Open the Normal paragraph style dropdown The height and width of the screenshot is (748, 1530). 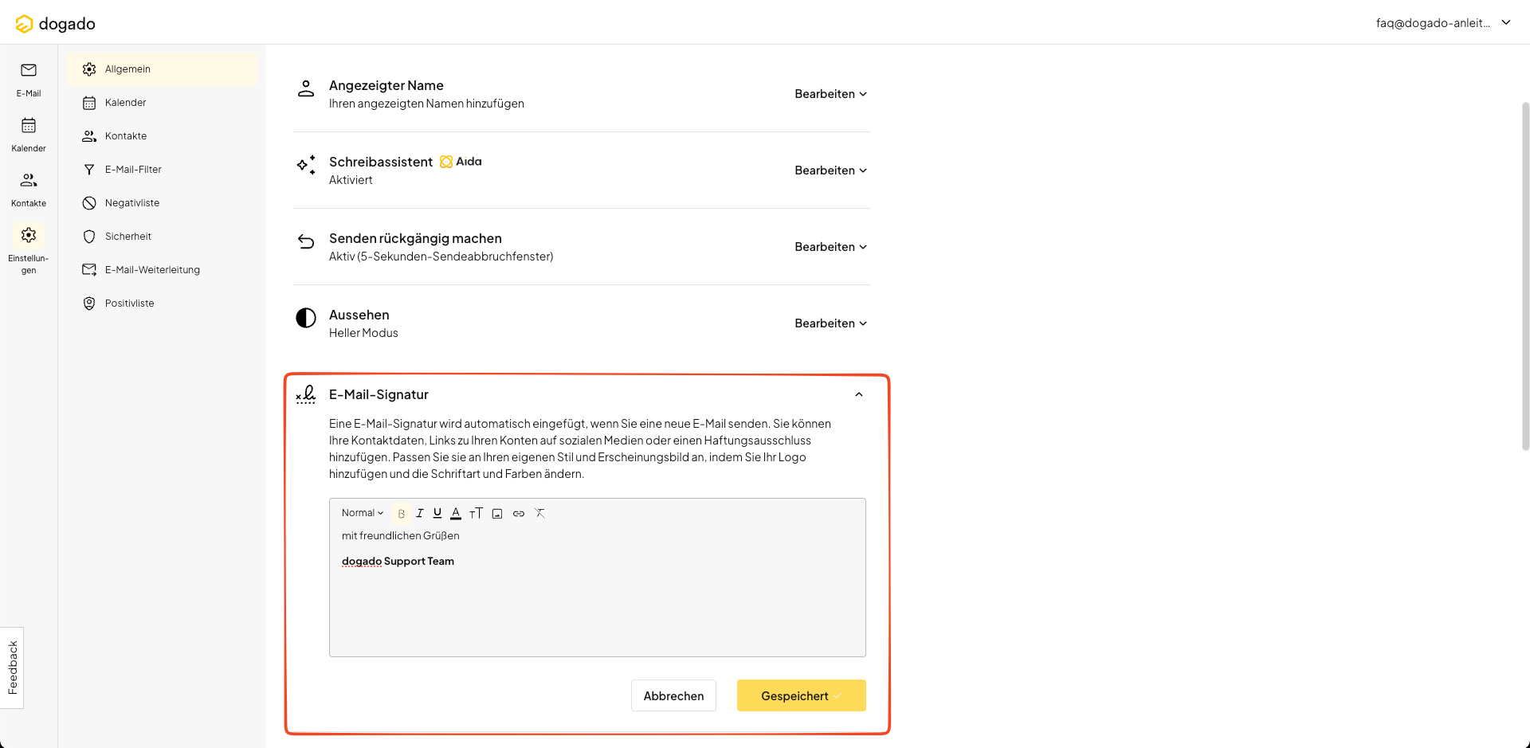pyautogui.click(x=363, y=513)
